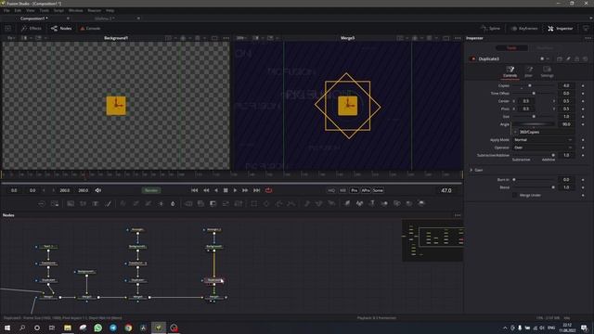The width and height of the screenshot is (594, 334).
Task: Lock the Duplicate3 controls in the Inspector header
Action: (x=576, y=59)
